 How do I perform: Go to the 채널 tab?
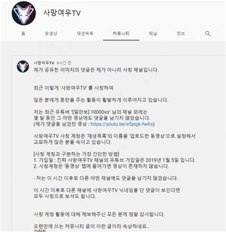tap(153, 33)
